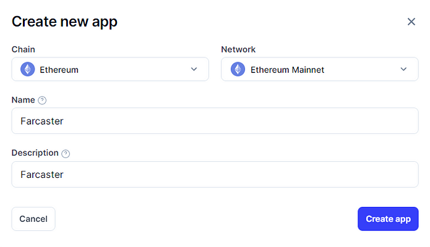This screenshot has width=430, height=247.
Task: Click the Cancel button
Action: [33, 219]
